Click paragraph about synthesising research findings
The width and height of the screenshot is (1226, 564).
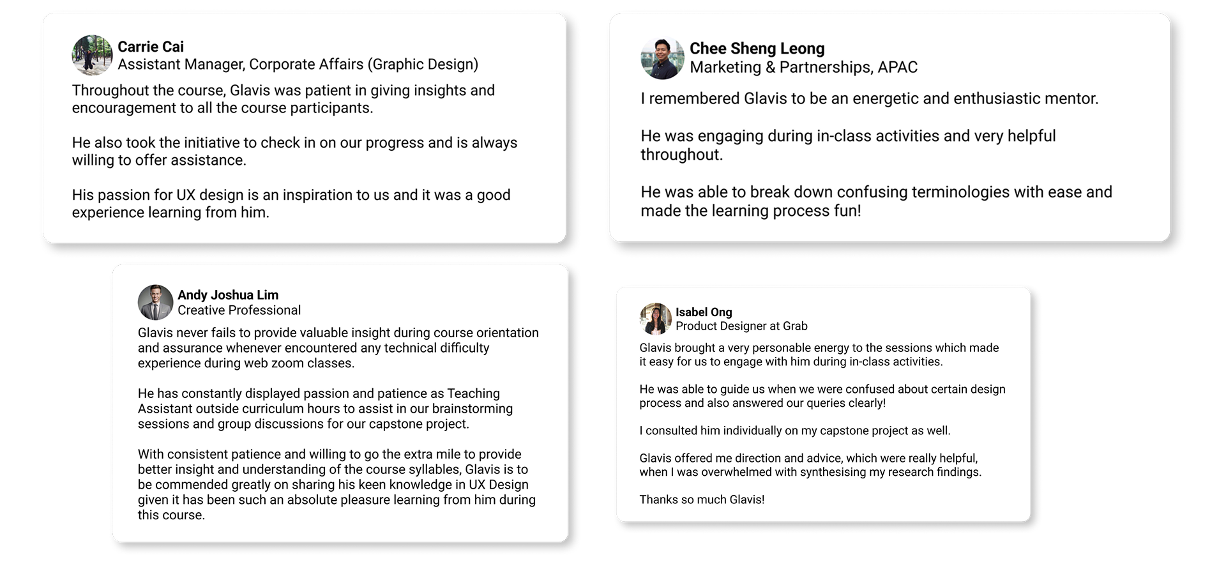(810, 465)
